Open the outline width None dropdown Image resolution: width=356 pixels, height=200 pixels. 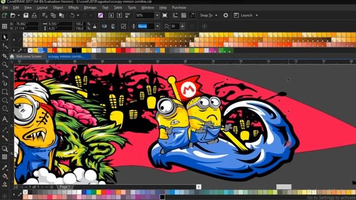coord(157,26)
